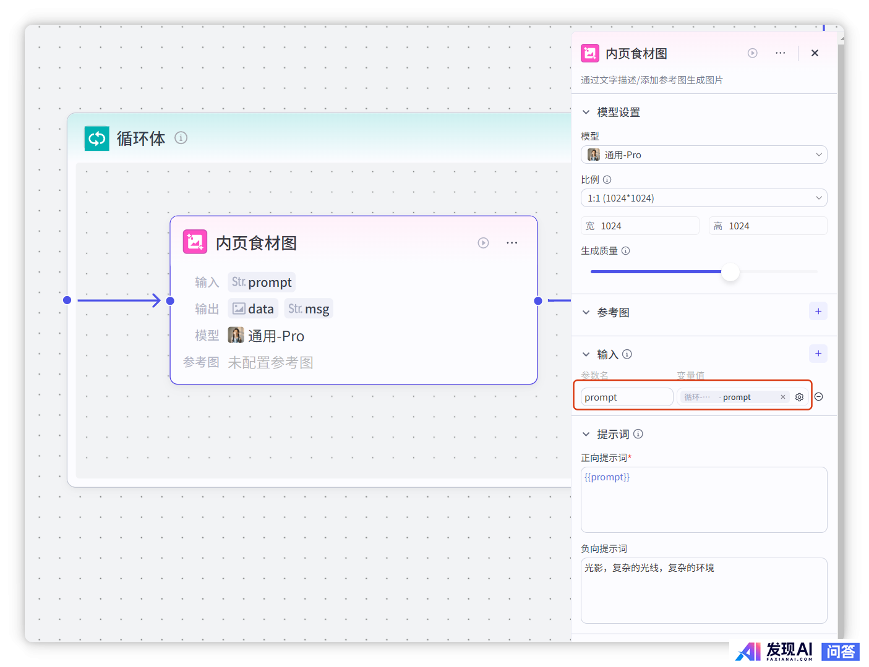Screen dimensions: 869x667
Task: Click the play icon on the 内页食材图 node
Action: 483,243
